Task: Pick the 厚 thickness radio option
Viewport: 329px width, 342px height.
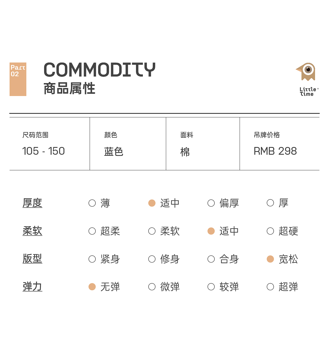Action: [270, 203]
